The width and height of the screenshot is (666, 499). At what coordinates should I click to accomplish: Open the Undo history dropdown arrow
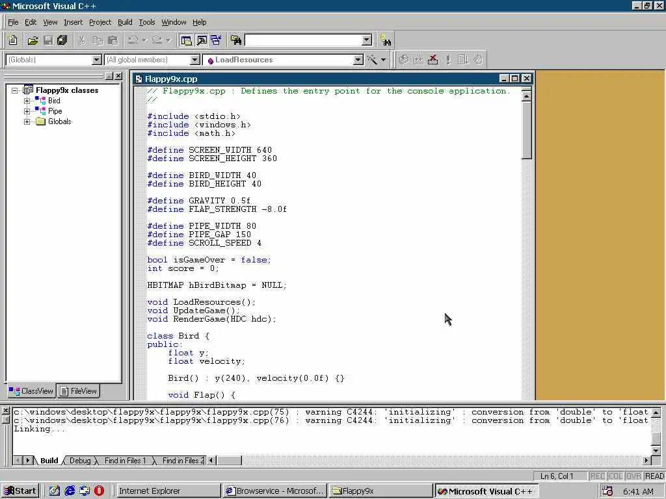pyautogui.click(x=144, y=40)
